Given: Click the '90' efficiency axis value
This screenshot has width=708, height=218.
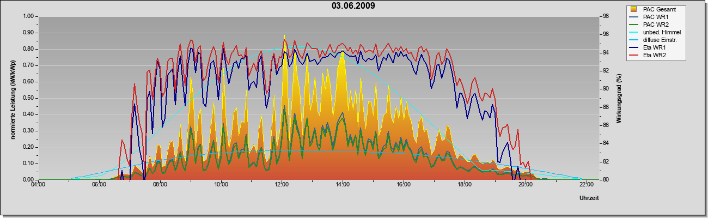Looking at the screenshot, I should click(x=605, y=89).
